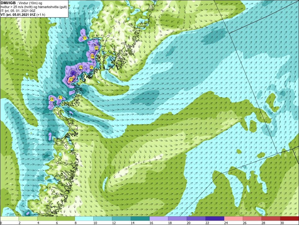
Task: Click the yellow 35 gust label
Action: coord(71,78)
